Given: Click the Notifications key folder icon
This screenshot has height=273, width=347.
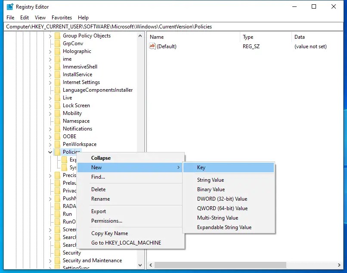Looking at the screenshot, I should (x=58, y=129).
